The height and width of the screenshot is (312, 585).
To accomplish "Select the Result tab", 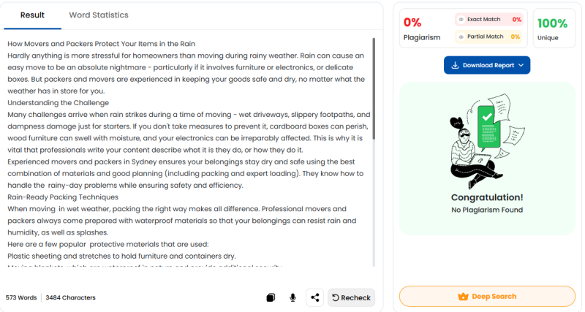I will coord(32,15).
